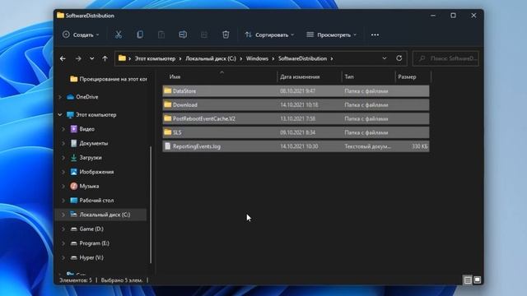The height and width of the screenshot is (296, 527).
Task: Click the Документы folder icon
Action: (73, 143)
